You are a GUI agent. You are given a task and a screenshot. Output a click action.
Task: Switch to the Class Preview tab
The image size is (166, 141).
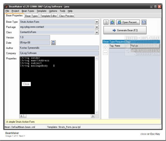tap(66, 16)
